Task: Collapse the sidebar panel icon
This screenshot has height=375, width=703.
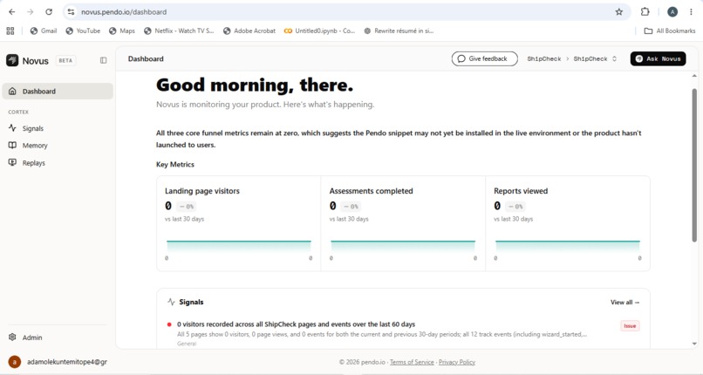Action: point(104,60)
